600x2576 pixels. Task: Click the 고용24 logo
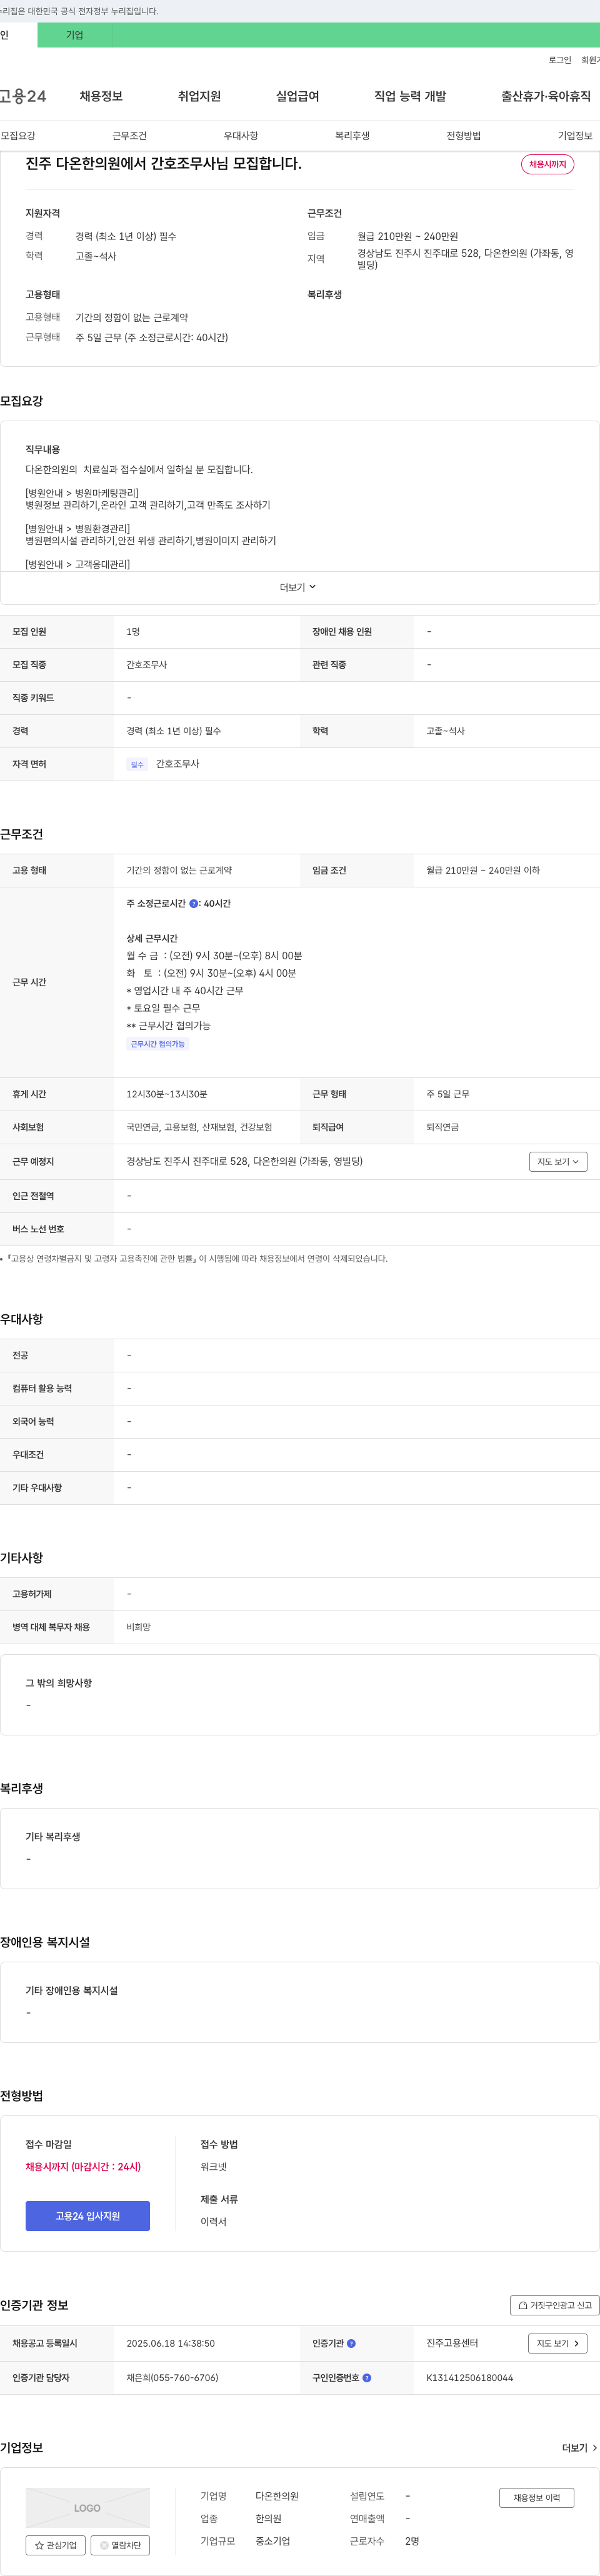tap(22, 96)
